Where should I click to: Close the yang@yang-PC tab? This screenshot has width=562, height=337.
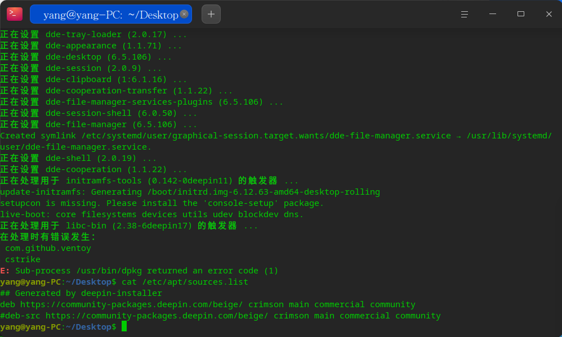pyautogui.click(x=184, y=14)
